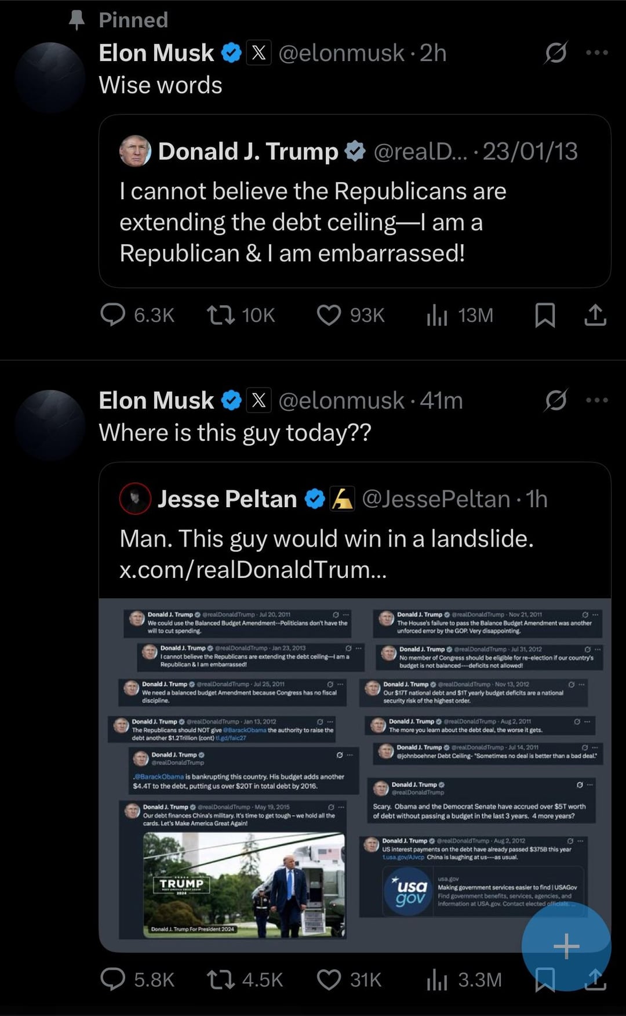Tap the X affiliate badge next to Elon Musk
Viewport: 626px width, 1016px height.
pyautogui.click(x=259, y=53)
